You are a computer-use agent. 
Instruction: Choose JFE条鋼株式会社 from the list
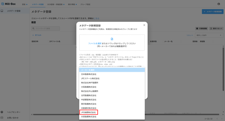click(x=112, y=112)
